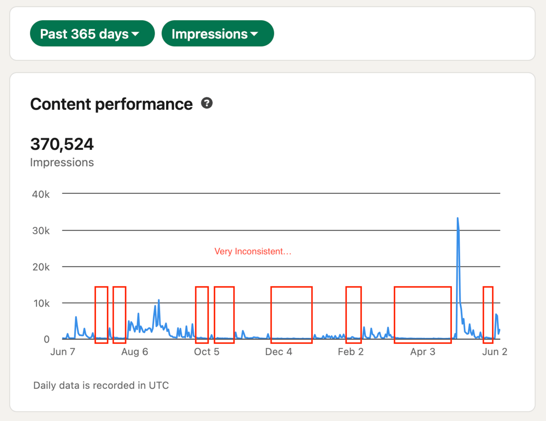Click the 20k y-axis label
The height and width of the screenshot is (421, 546).
point(41,267)
